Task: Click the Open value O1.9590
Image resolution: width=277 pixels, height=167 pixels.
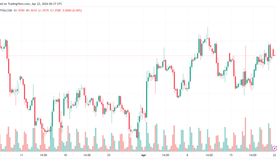Action: click(x=19, y=10)
